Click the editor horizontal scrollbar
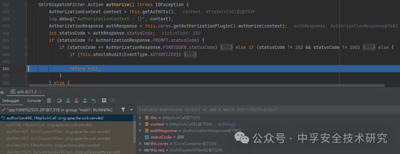The width and height of the screenshot is (400, 154). (x=206, y=86)
